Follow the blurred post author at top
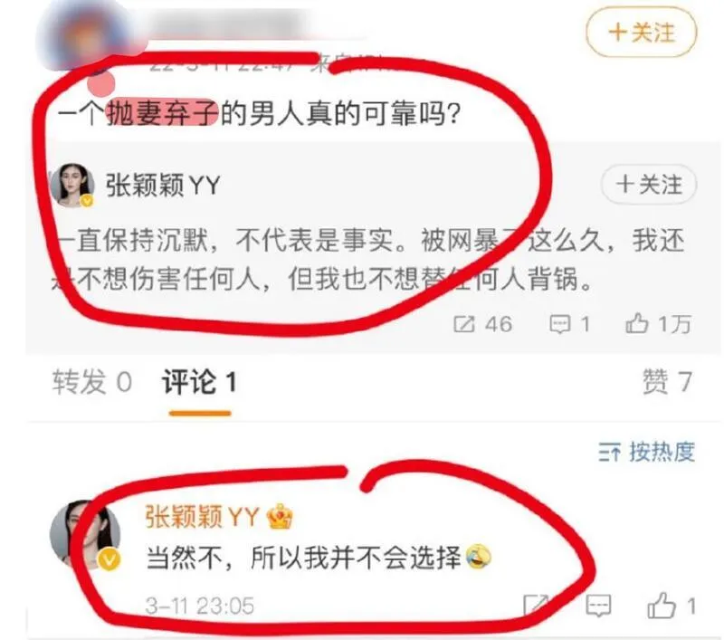 [641, 33]
